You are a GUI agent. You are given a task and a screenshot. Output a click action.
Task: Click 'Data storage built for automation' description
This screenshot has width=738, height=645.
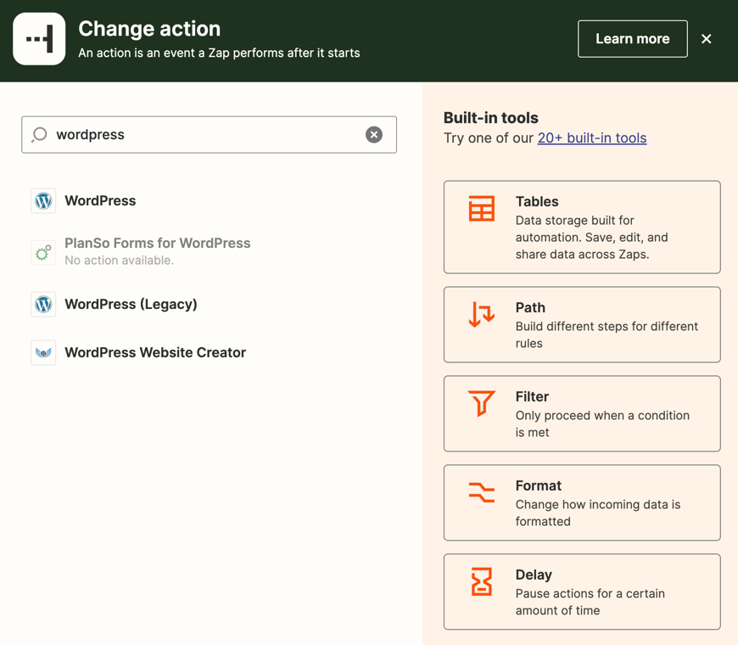591,238
